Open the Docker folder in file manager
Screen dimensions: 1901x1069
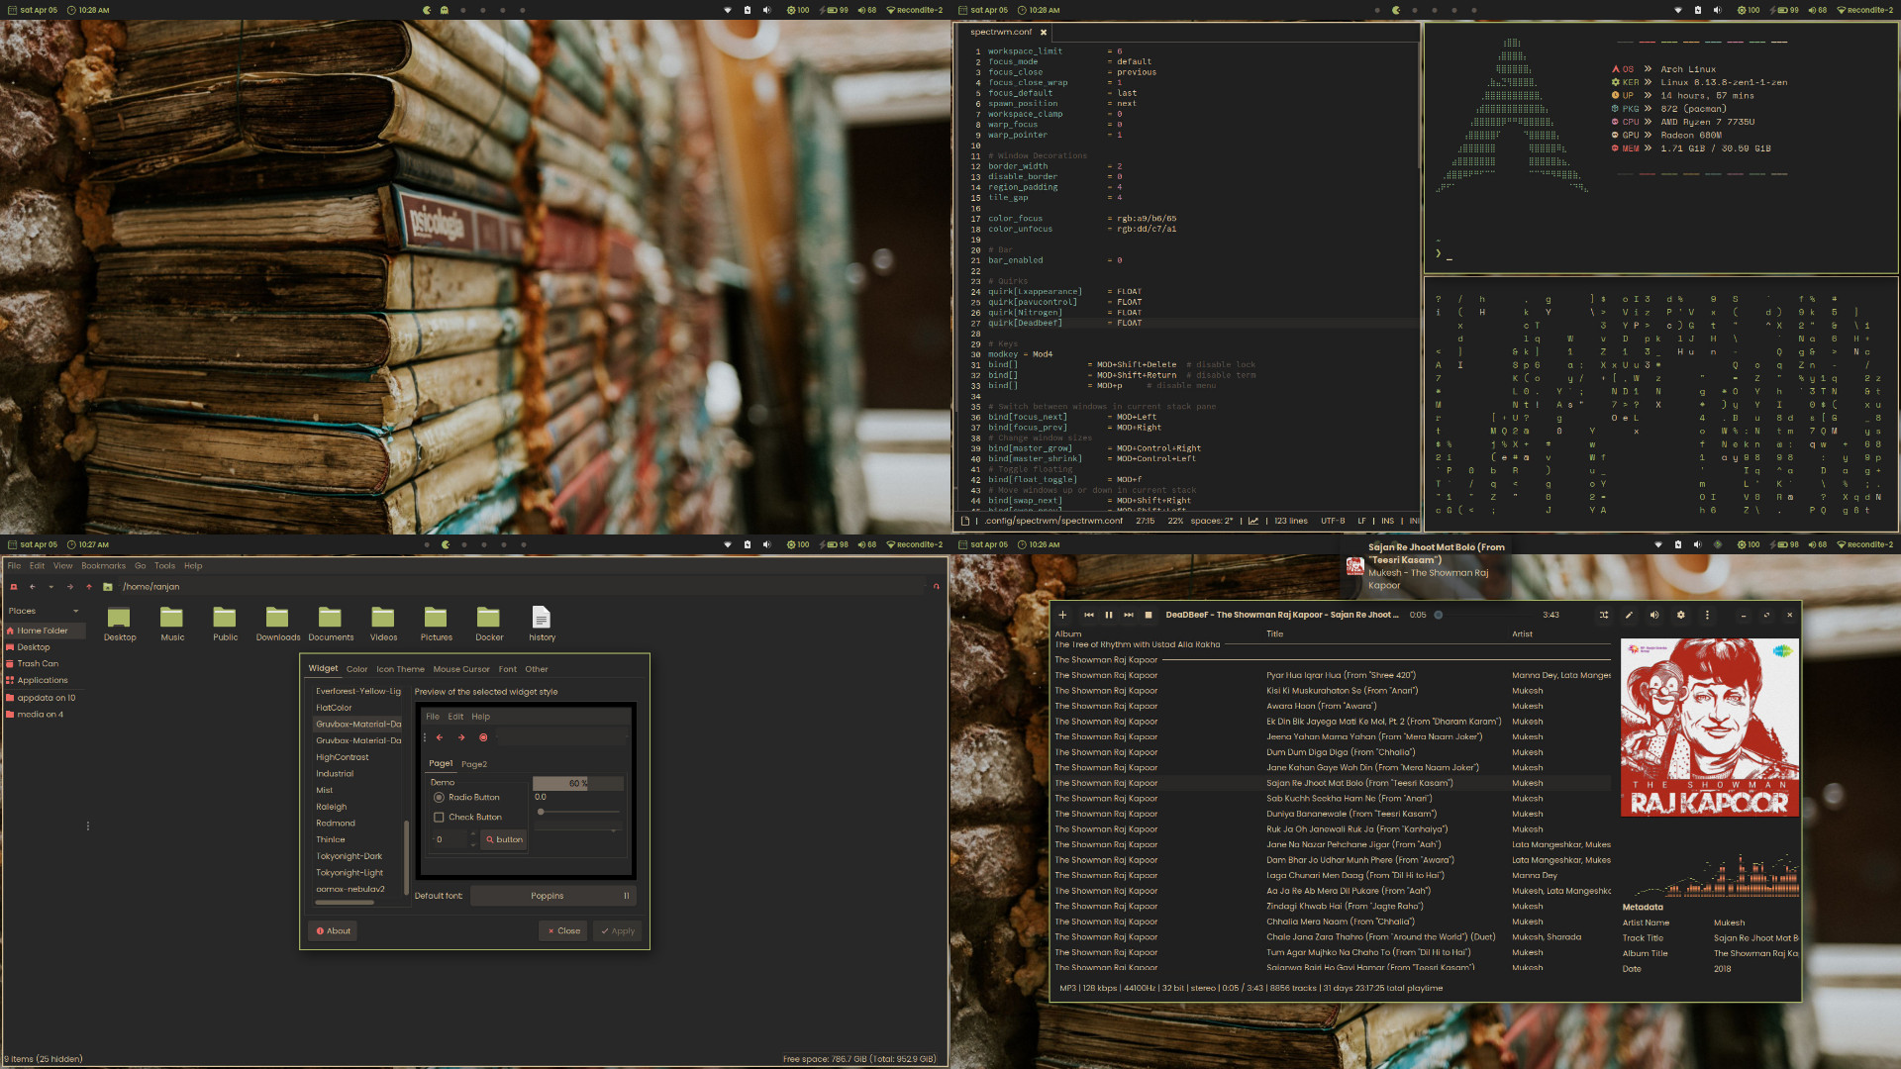(x=488, y=619)
